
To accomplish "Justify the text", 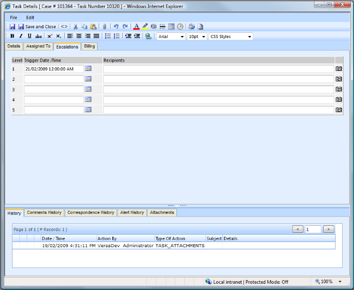I will click(97, 36).
